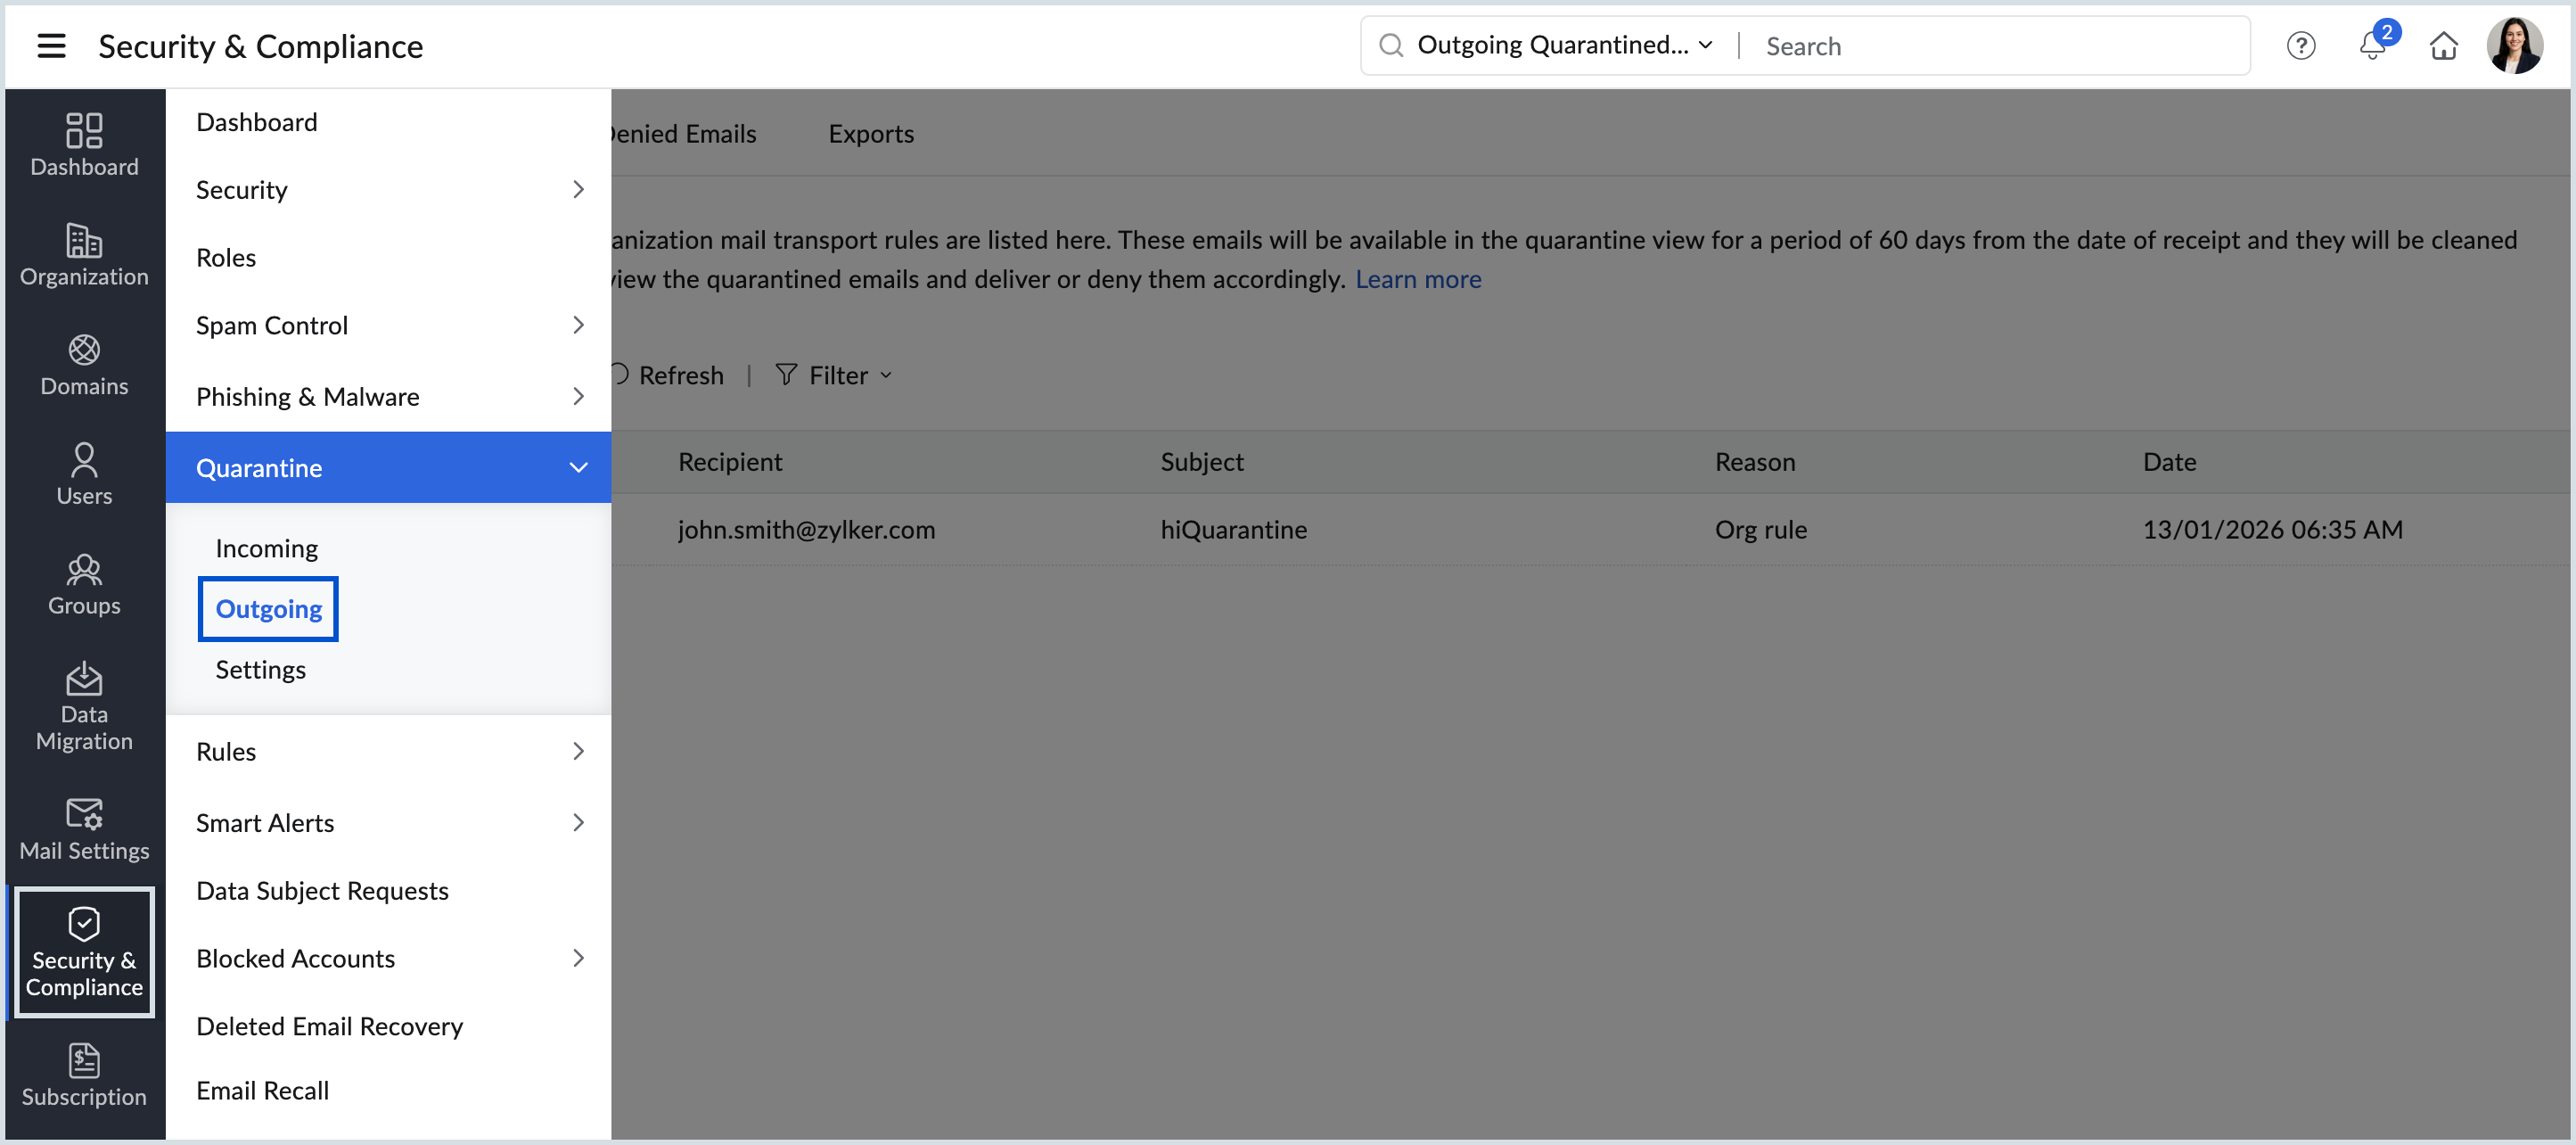
Task: Open the hamburger menu icon
Action: click(x=51, y=46)
